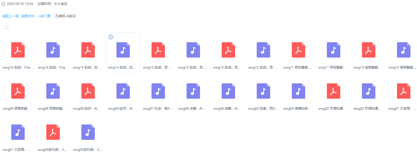Image resolution: width=417 pixels, height=159 pixels.
Task: Open the wwg15 audio file icon
Action: (x=53, y=50)
